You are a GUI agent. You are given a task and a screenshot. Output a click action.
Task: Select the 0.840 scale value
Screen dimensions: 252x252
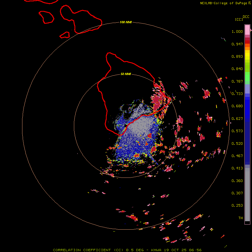(237, 69)
